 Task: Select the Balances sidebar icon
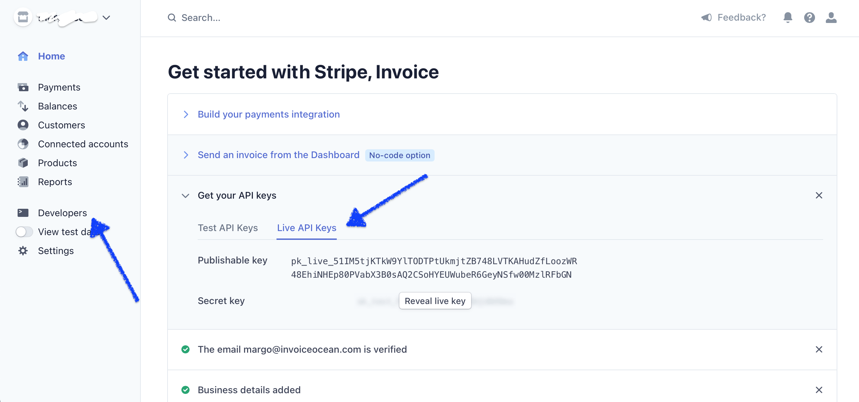tap(23, 106)
